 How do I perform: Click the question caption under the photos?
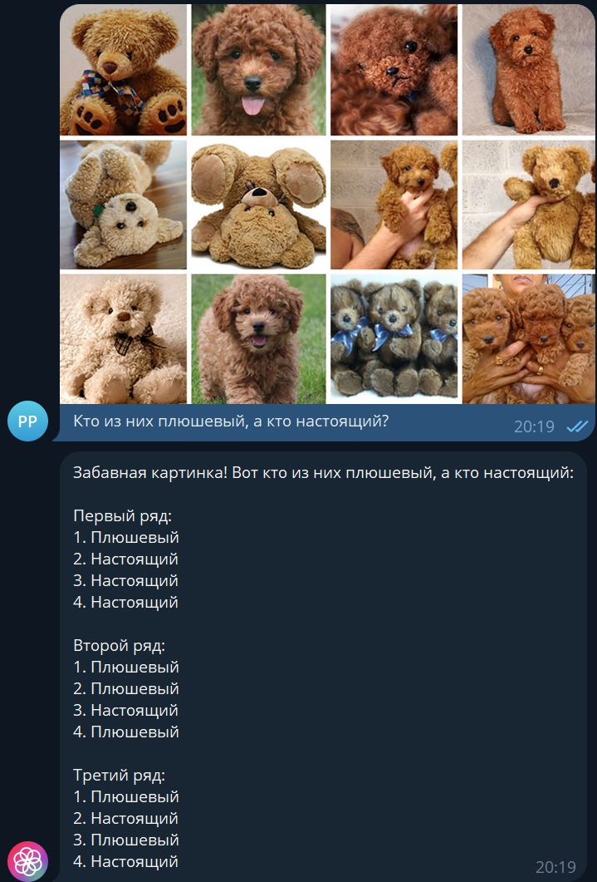tap(231, 421)
